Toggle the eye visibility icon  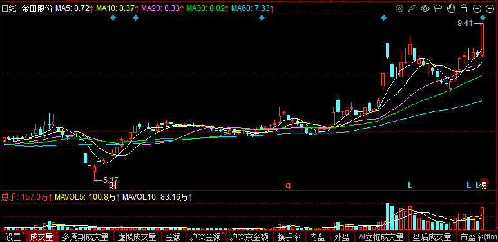(x=425, y=8)
